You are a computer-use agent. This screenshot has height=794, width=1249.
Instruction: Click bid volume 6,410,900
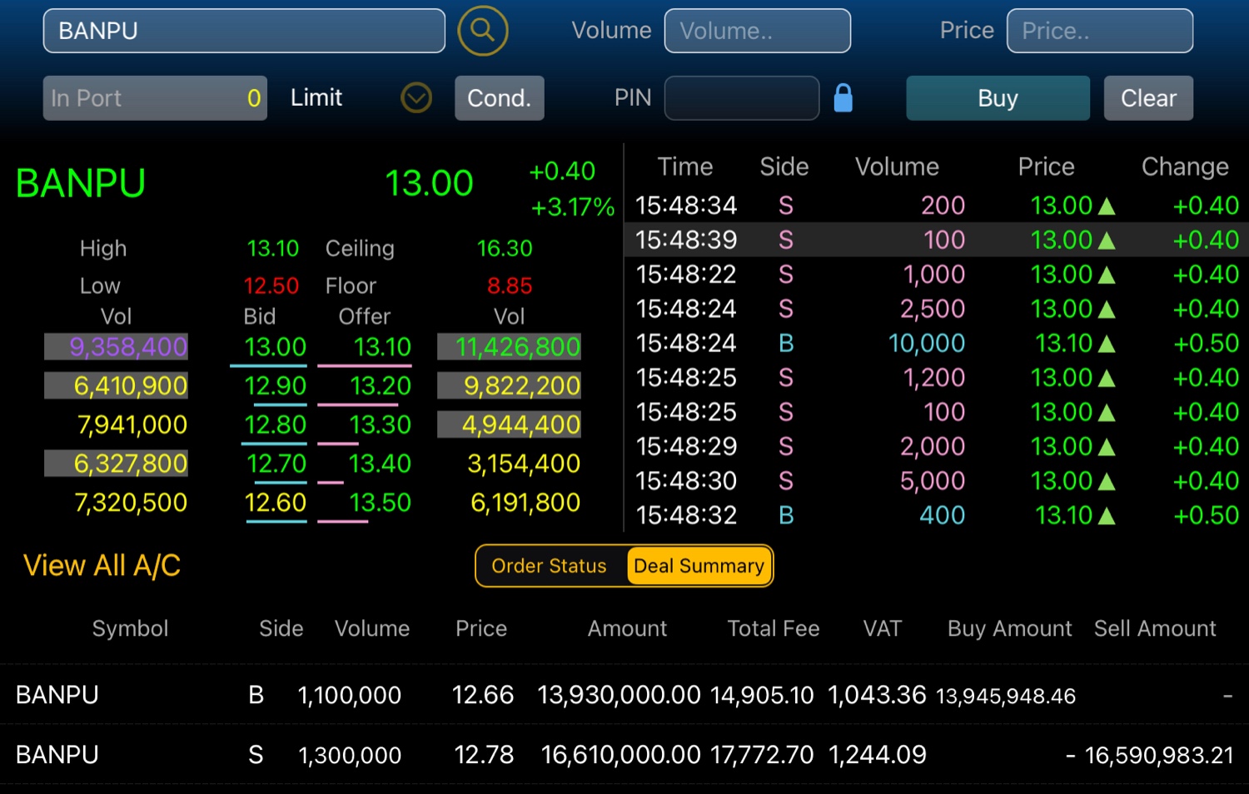click(x=131, y=386)
